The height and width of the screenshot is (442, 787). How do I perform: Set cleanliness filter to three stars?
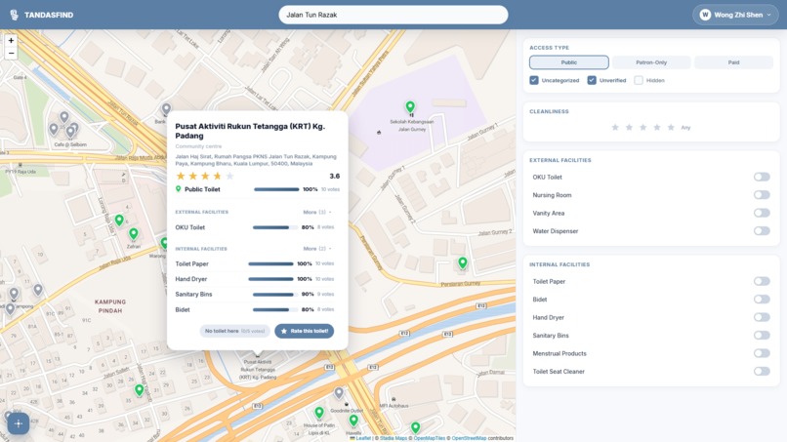pos(642,128)
